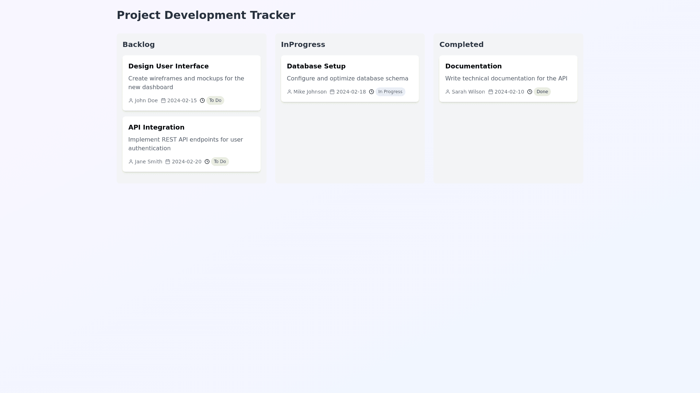
Task: Click the clock icon in API Integration card
Action: (207, 162)
